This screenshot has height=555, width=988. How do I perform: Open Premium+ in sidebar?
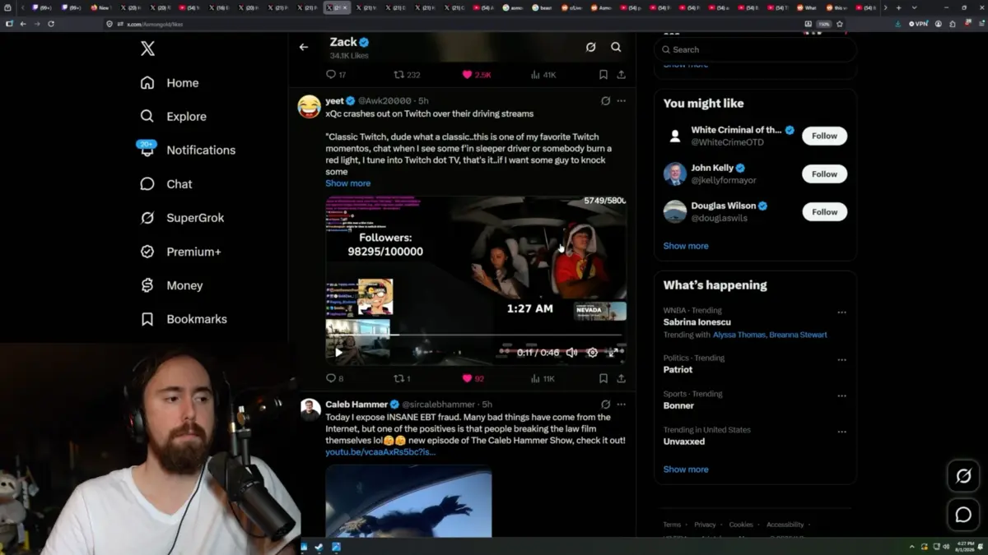click(x=180, y=252)
